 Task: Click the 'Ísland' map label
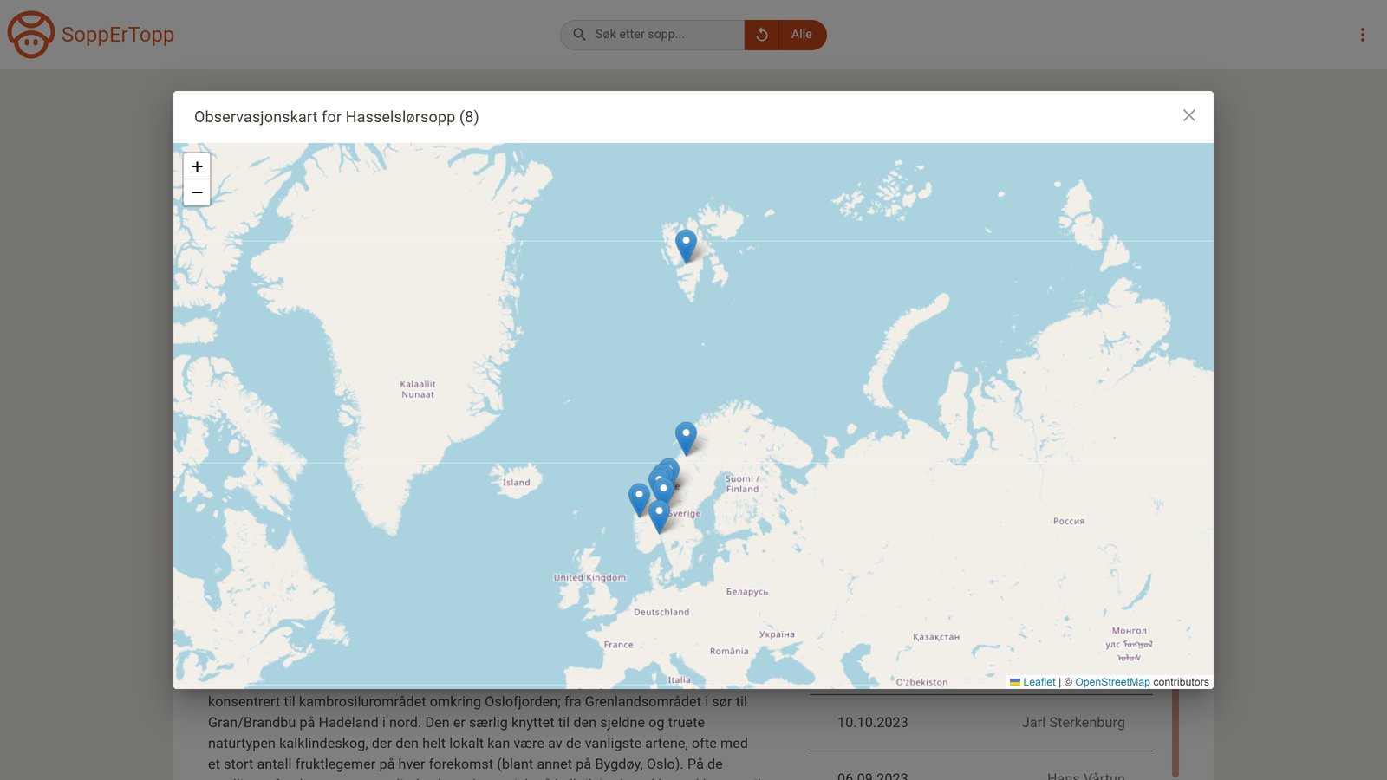coord(517,483)
